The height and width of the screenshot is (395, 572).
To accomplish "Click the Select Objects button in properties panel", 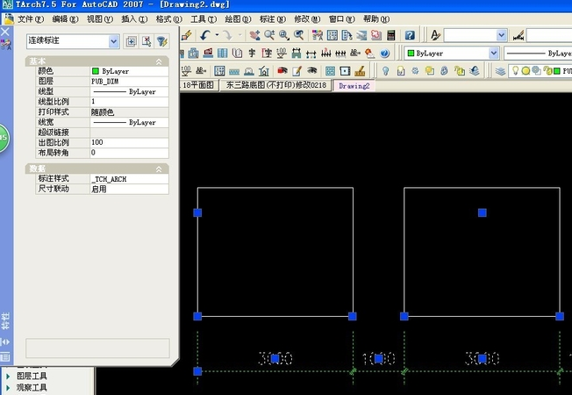I will tap(147, 41).
